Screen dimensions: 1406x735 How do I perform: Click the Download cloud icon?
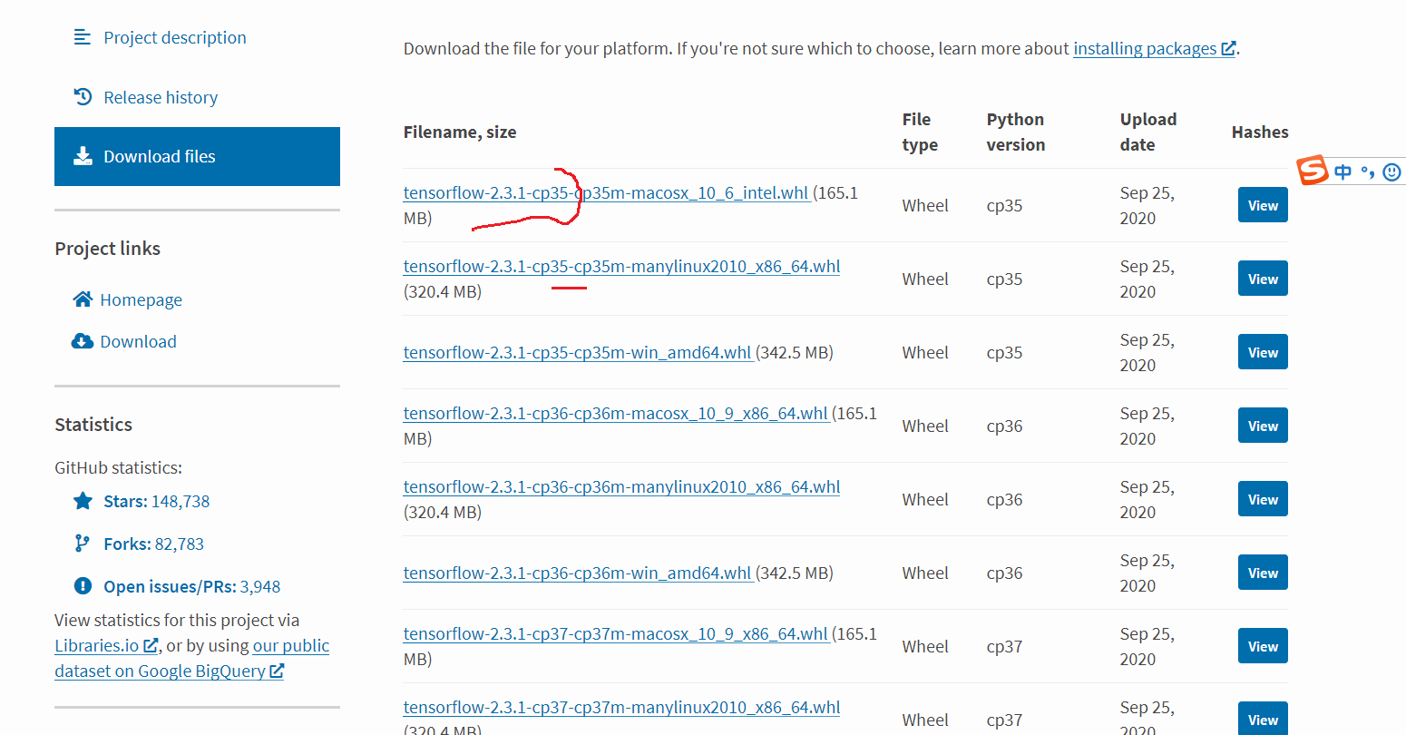pos(83,341)
